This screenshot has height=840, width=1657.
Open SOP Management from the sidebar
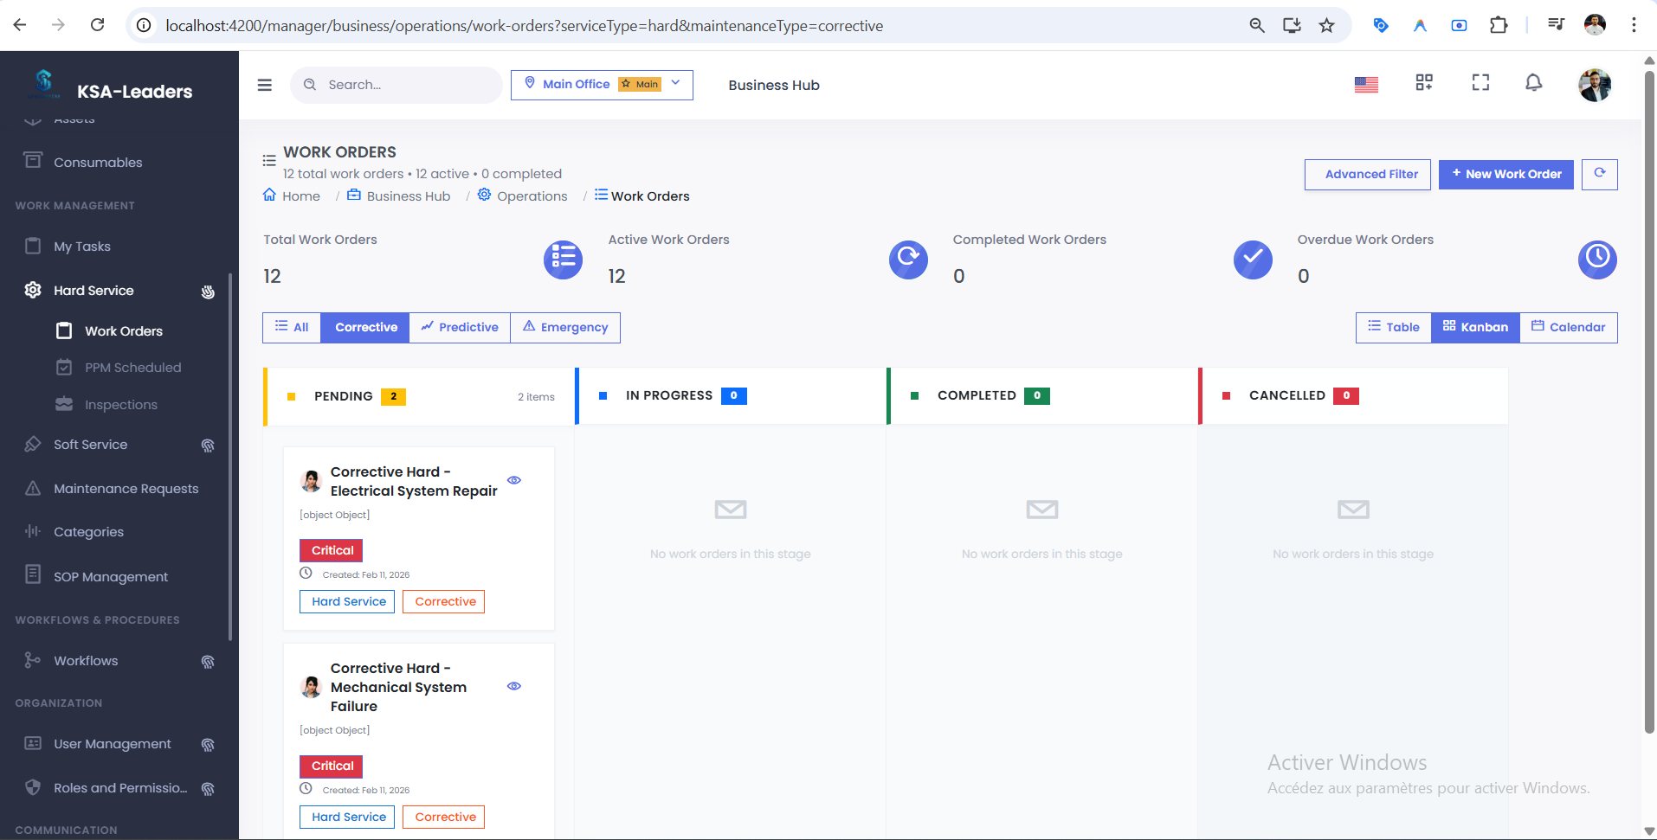coord(110,576)
